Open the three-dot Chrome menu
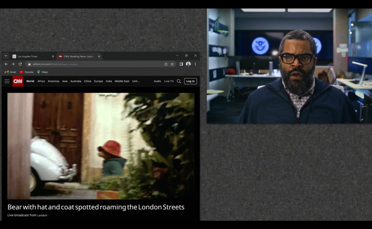The height and width of the screenshot is (229, 372). (195, 64)
